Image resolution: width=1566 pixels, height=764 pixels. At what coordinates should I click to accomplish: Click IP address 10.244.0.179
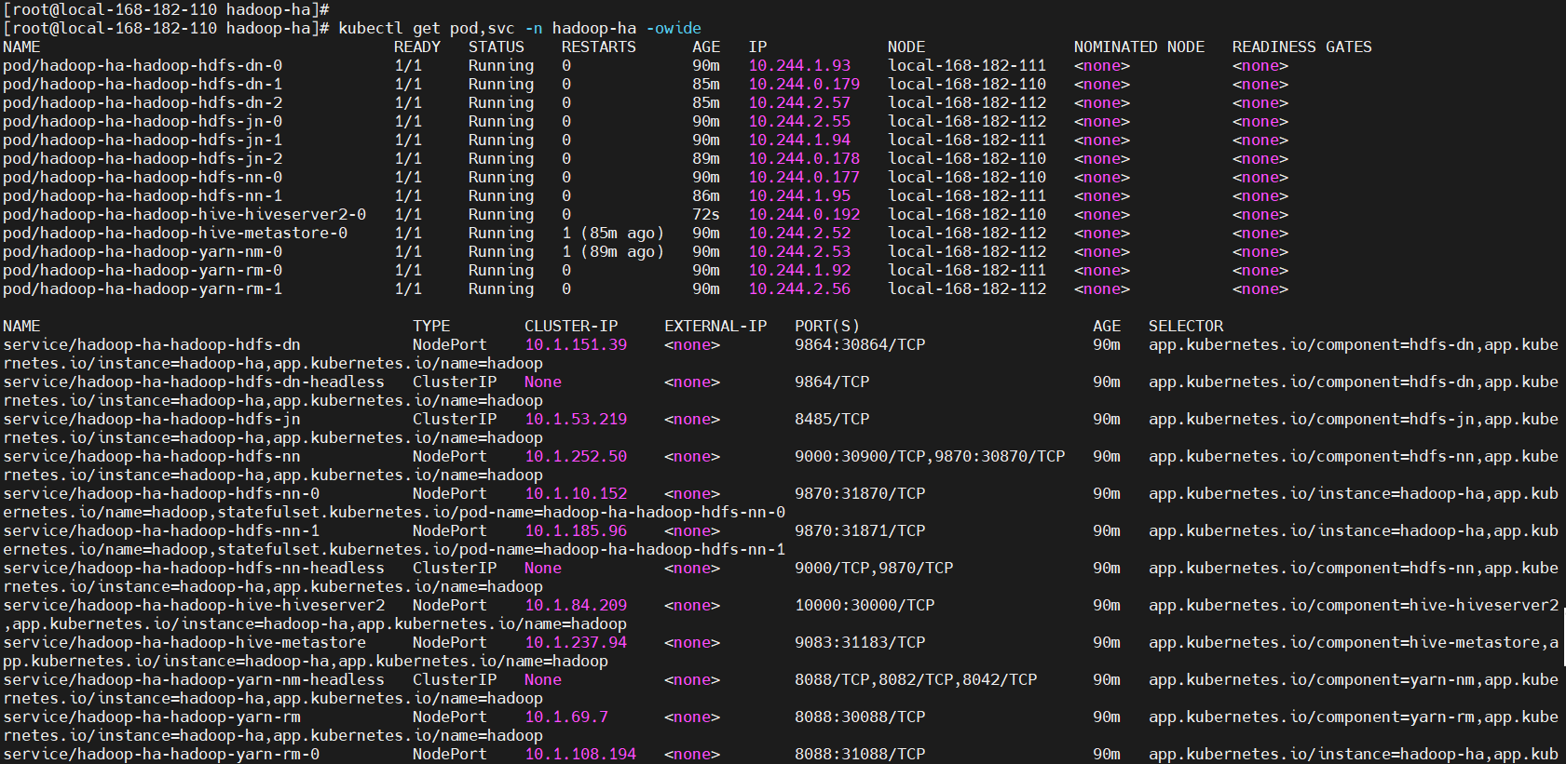point(804,85)
